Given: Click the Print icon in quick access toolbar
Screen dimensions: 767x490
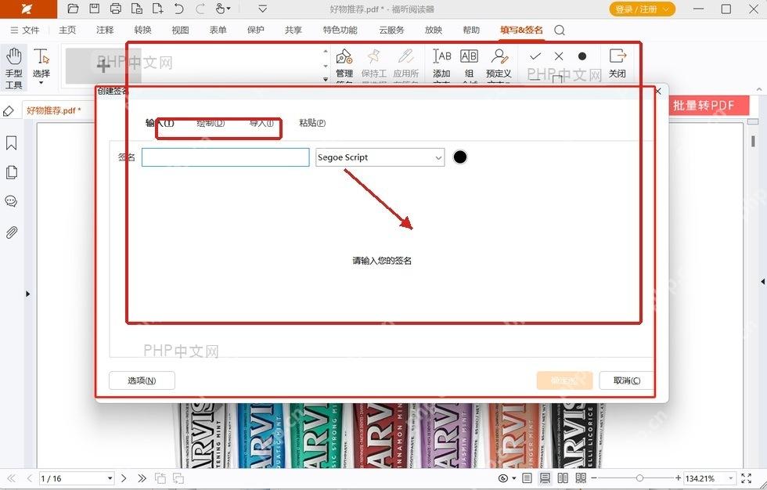Looking at the screenshot, I should pyautogui.click(x=116, y=9).
